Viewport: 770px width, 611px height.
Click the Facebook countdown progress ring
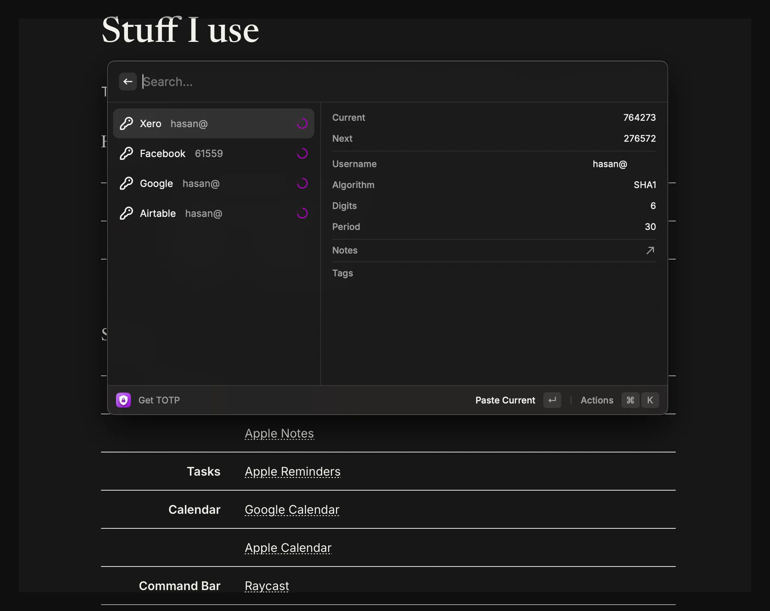point(302,153)
